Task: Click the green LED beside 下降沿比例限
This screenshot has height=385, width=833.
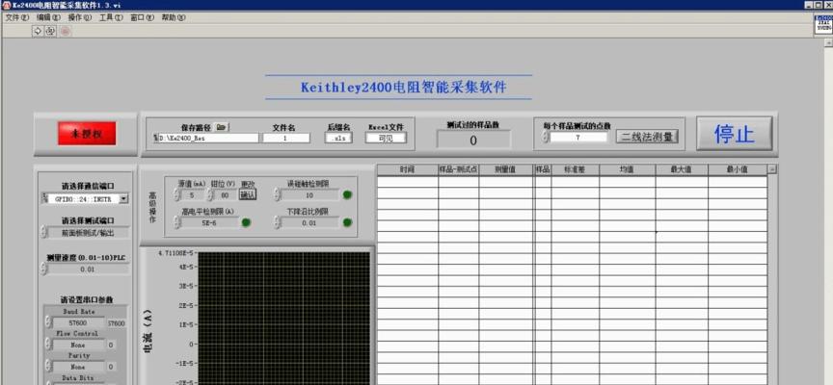Action: [347, 222]
